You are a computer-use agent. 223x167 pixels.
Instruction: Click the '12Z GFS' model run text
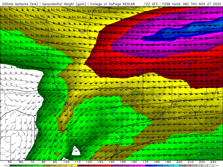[x=151, y=4]
